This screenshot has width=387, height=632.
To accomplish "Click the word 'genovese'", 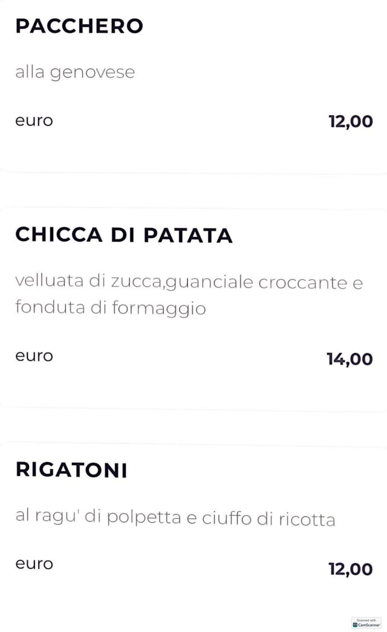I will coord(92,73).
